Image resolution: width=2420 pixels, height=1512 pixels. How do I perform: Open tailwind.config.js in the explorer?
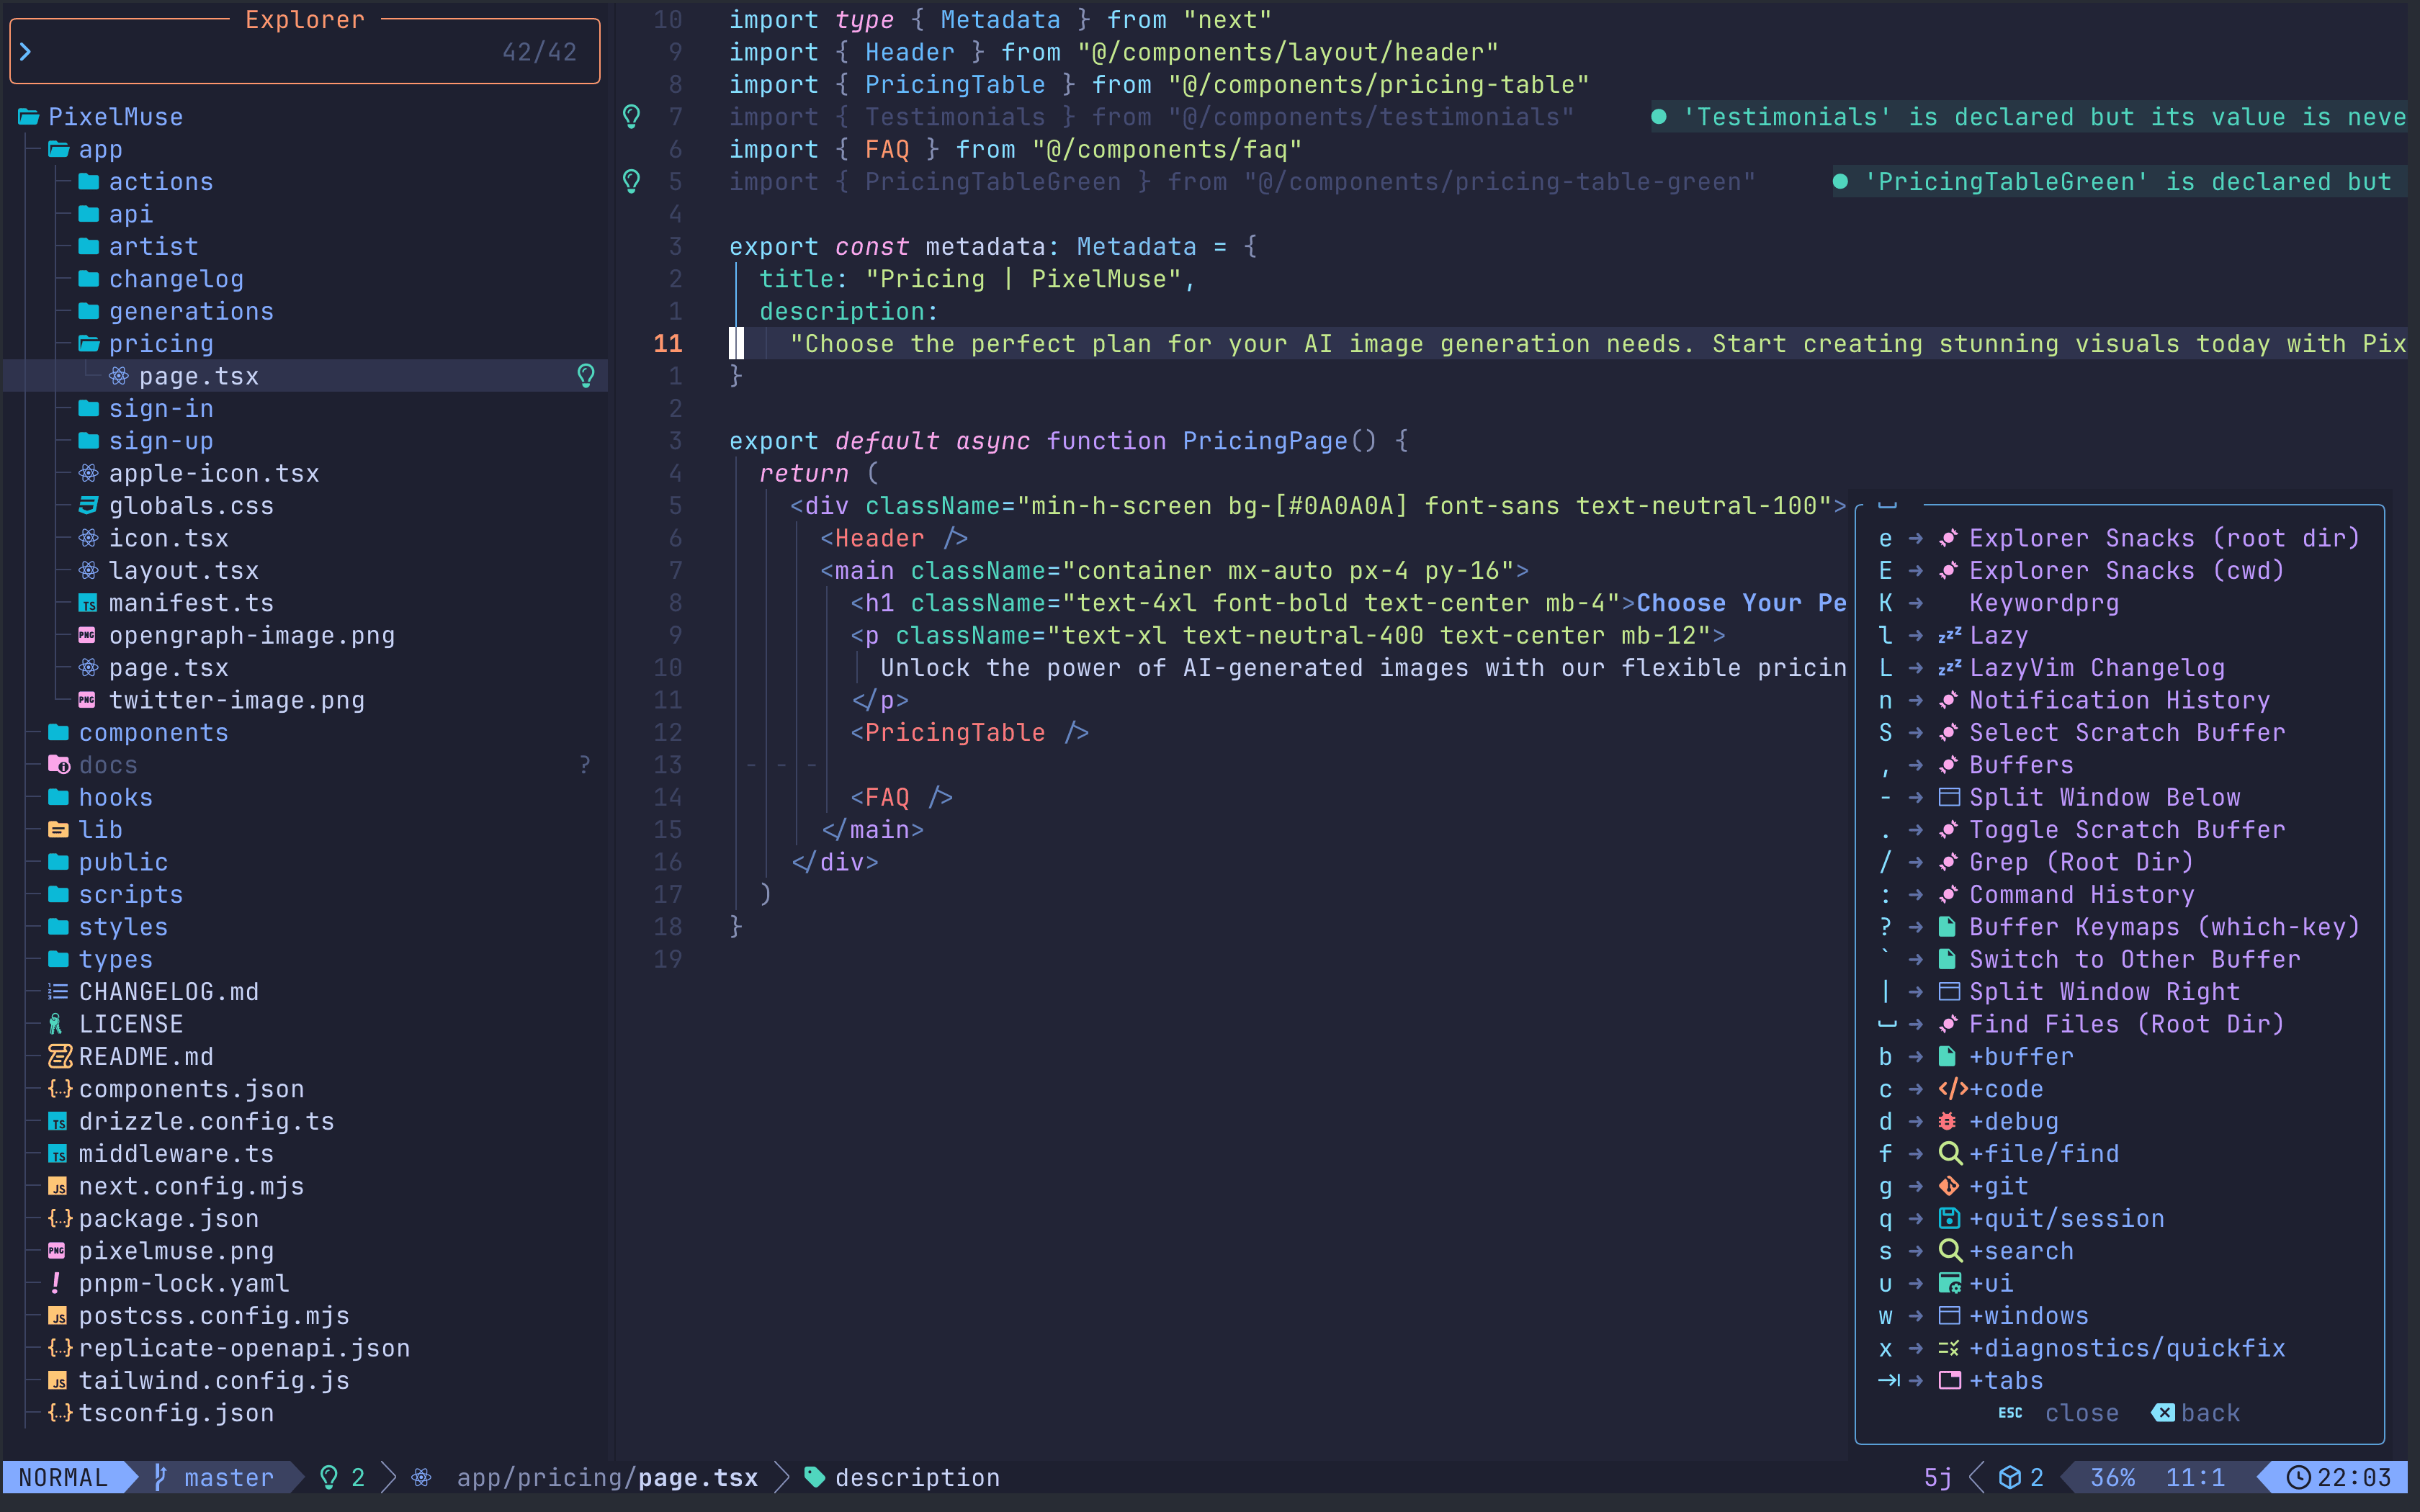(214, 1380)
